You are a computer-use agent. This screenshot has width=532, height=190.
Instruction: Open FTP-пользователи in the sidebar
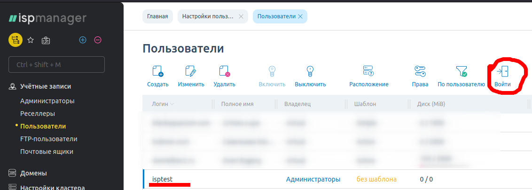[x=49, y=139]
